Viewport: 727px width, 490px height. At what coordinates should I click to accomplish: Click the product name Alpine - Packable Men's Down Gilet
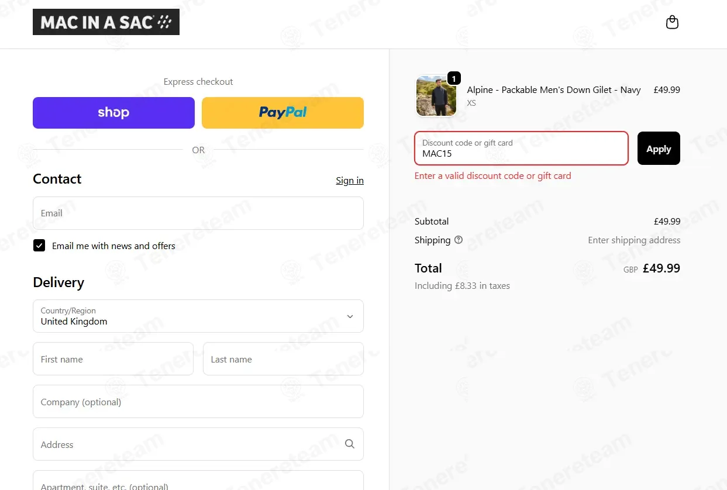click(554, 90)
